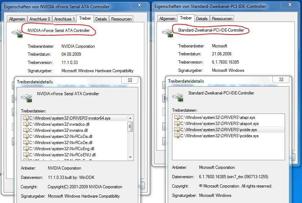The image size is (302, 203).
Task: Click Signaturgeber value Microsoft Windows in right dialog
Action: pyautogui.click(x=215, y=195)
